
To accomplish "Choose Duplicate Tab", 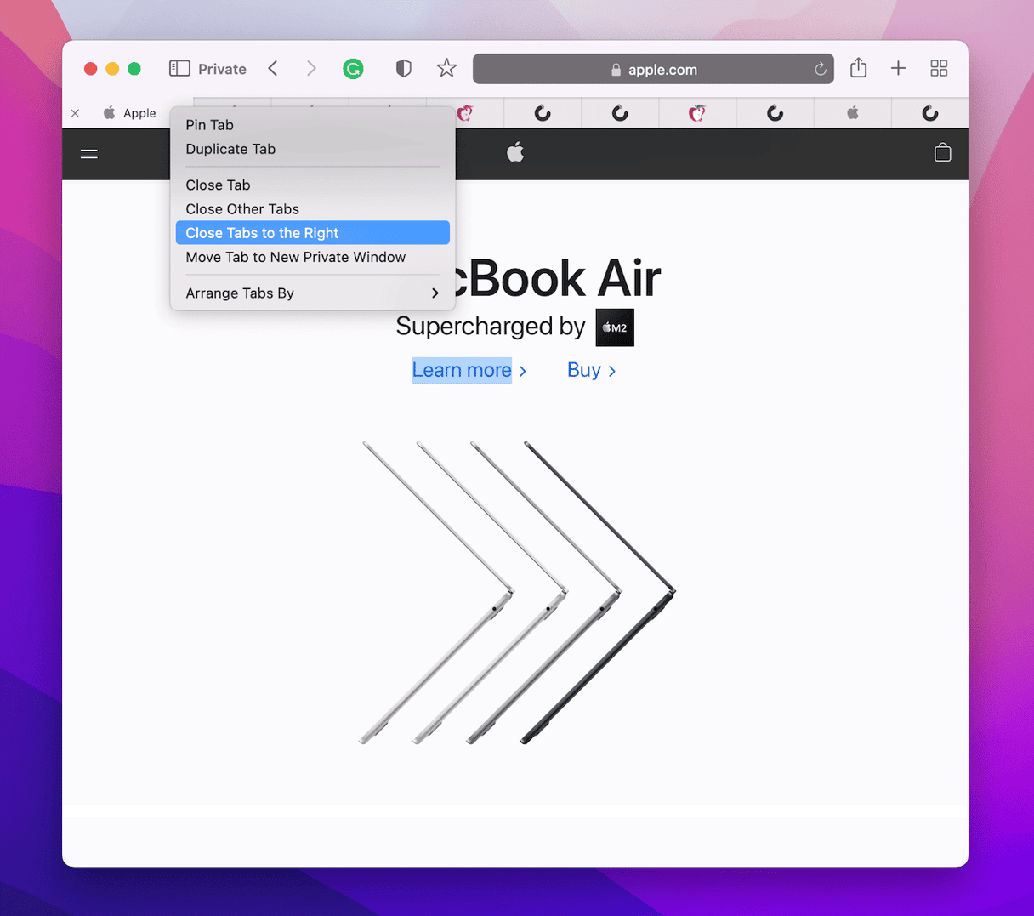I will point(312,149).
